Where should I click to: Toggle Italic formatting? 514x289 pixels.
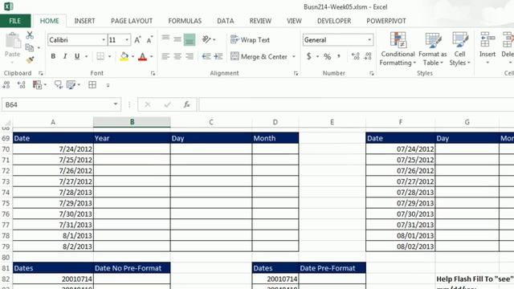click(65, 56)
